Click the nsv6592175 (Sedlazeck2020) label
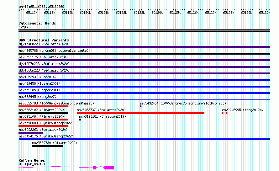Image resolution: width=279 pixels, height=171 pixels. pyautogui.click(x=43, y=57)
